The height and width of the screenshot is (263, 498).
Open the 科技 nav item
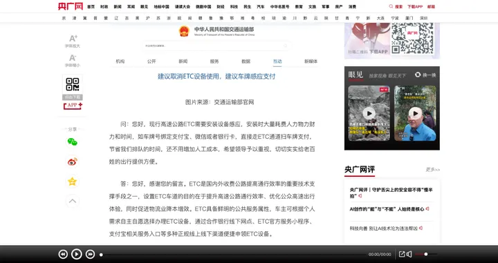coord(234,7)
